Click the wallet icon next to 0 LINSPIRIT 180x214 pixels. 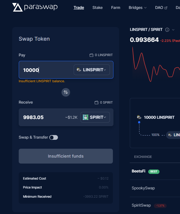pyautogui.click(x=91, y=55)
